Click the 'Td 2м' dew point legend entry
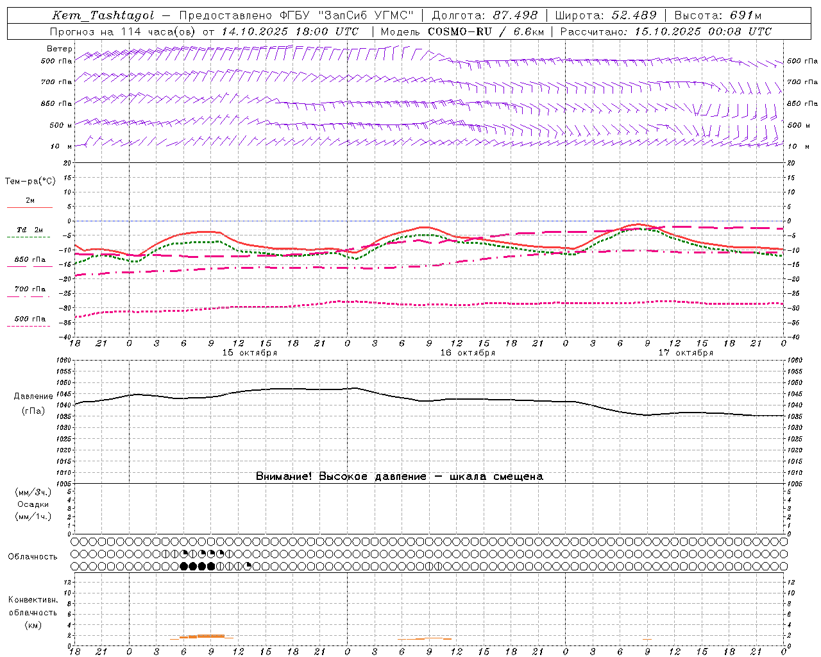The image size is (821, 657). coord(30,230)
